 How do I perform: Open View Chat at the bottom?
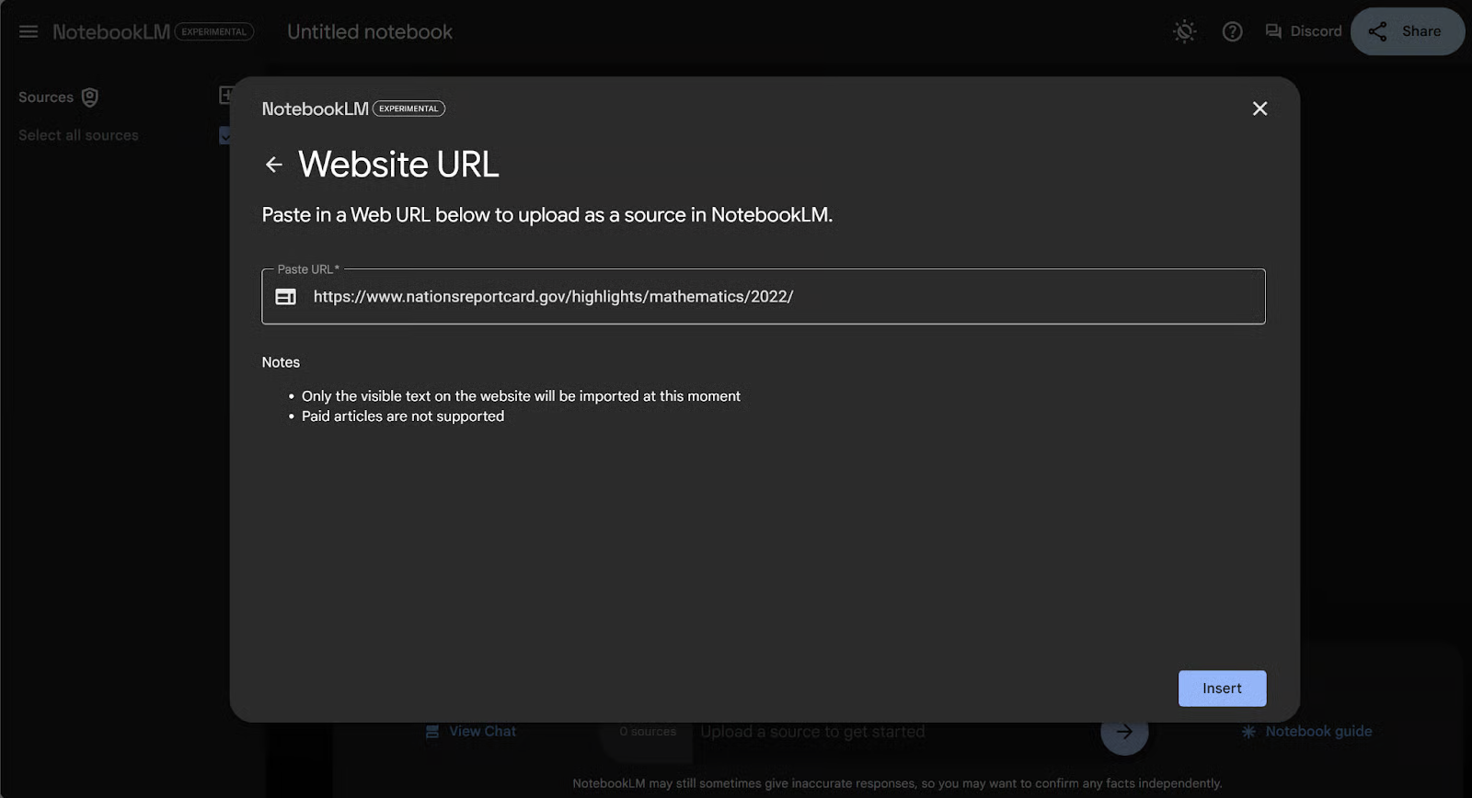coord(471,732)
